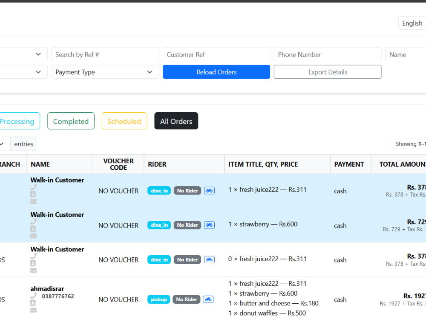
Task: Expand the cut-off dropdown left of Payment Type
Action: coord(23,72)
